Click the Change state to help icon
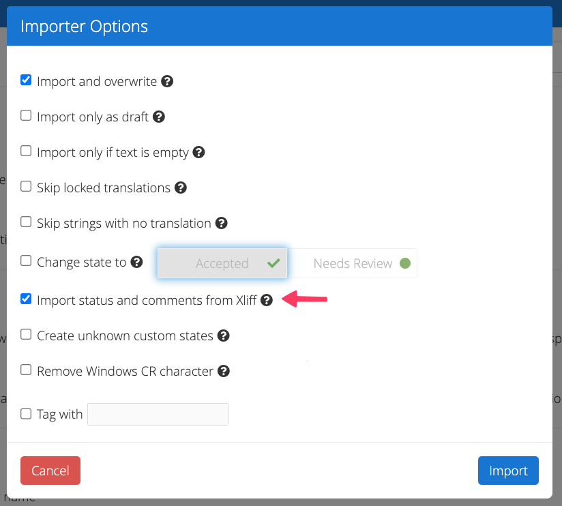 point(136,262)
